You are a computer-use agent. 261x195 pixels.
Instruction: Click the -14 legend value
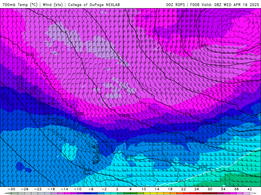[64, 189]
